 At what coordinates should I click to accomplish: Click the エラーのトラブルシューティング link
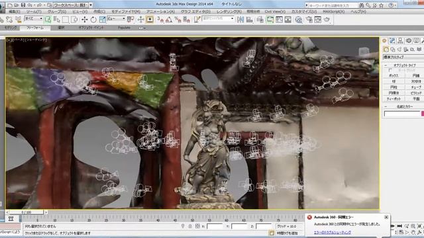coord(333,232)
